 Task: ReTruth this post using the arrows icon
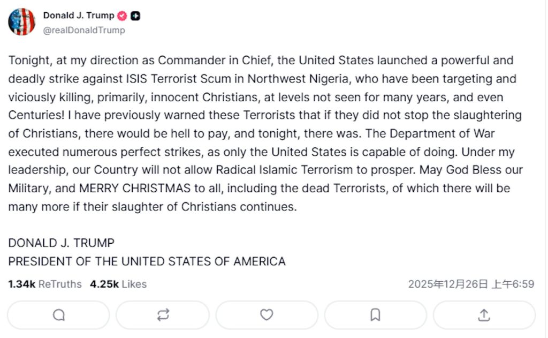[163, 315]
